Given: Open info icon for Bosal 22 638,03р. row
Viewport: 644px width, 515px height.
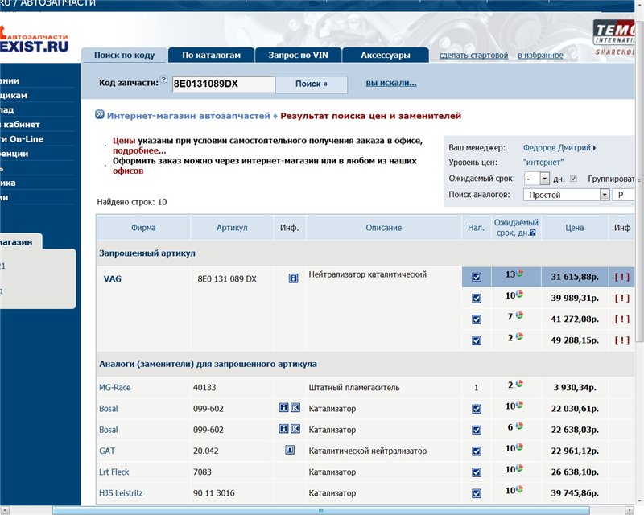Looking at the screenshot, I should (x=283, y=429).
